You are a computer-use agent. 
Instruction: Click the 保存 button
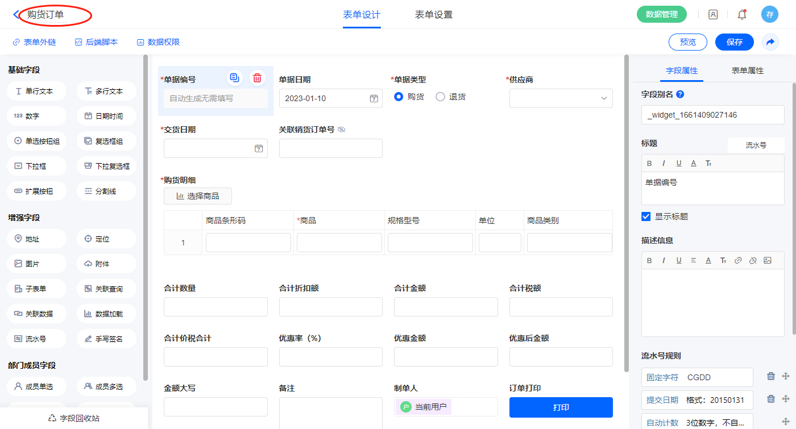tap(734, 42)
